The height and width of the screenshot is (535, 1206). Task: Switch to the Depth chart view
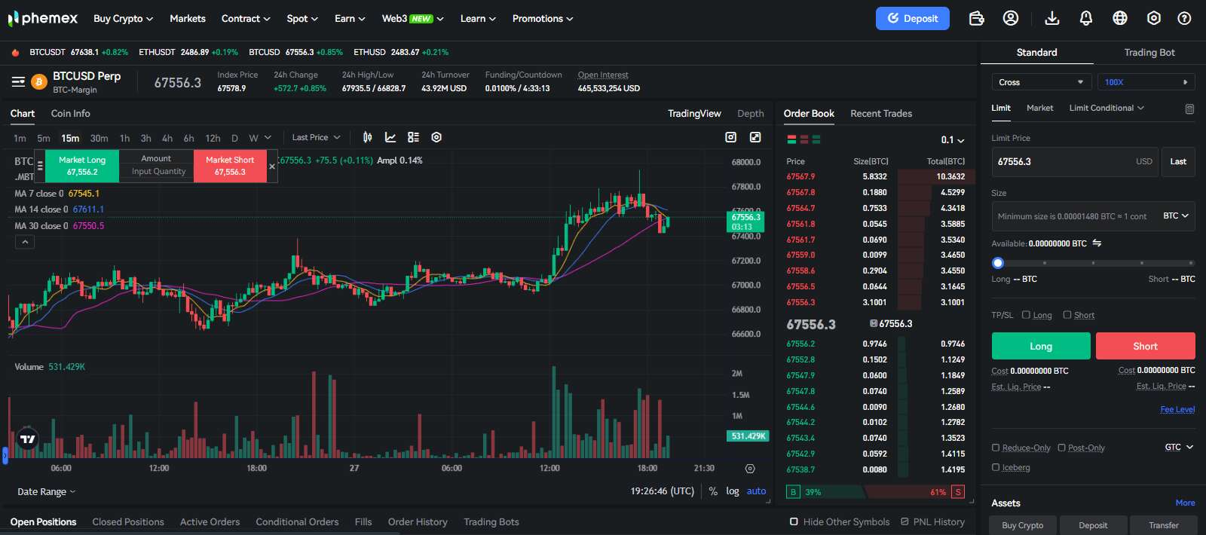coord(750,113)
